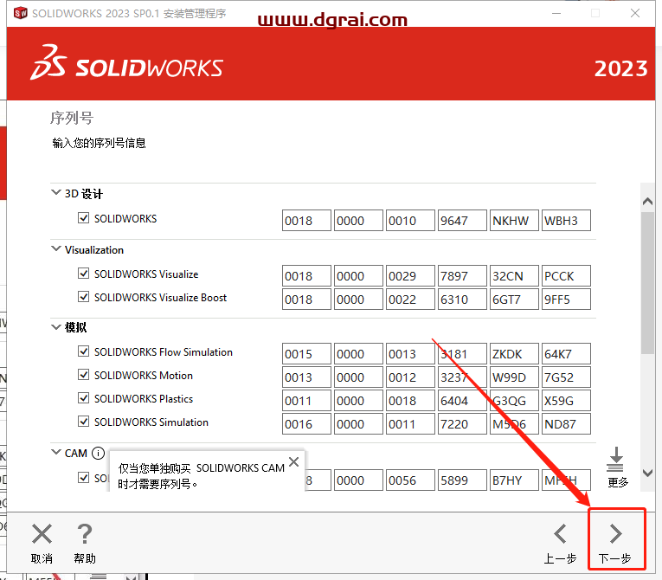The image size is (662, 580).
Task: Click the 上一步 label
Action: click(560, 558)
